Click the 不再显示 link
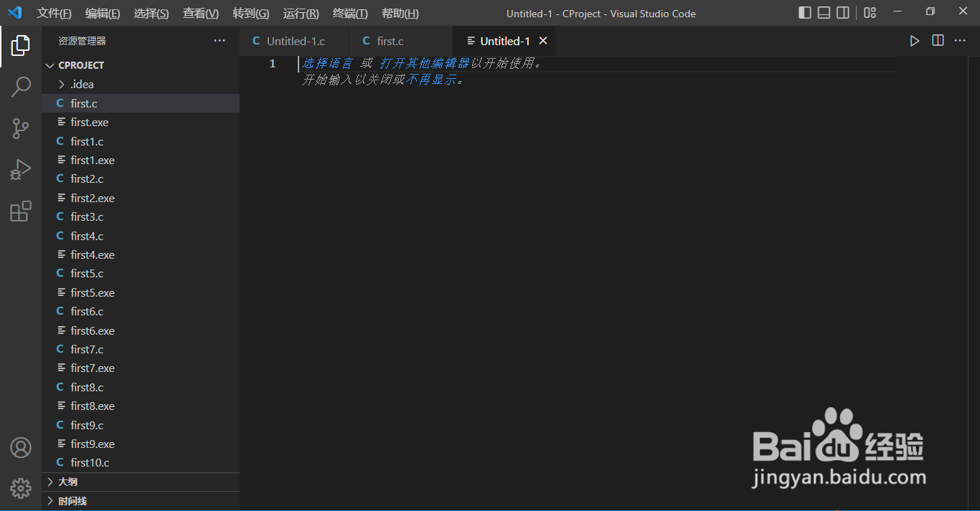980x511 pixels. pyautogui.click(x=431, y=80)
